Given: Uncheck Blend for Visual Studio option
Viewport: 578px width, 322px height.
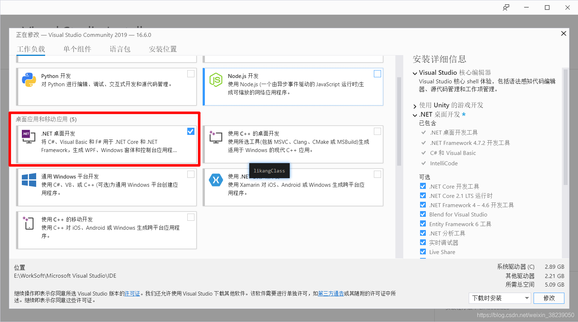Looking at the screenshot, I should coord(423,214).
